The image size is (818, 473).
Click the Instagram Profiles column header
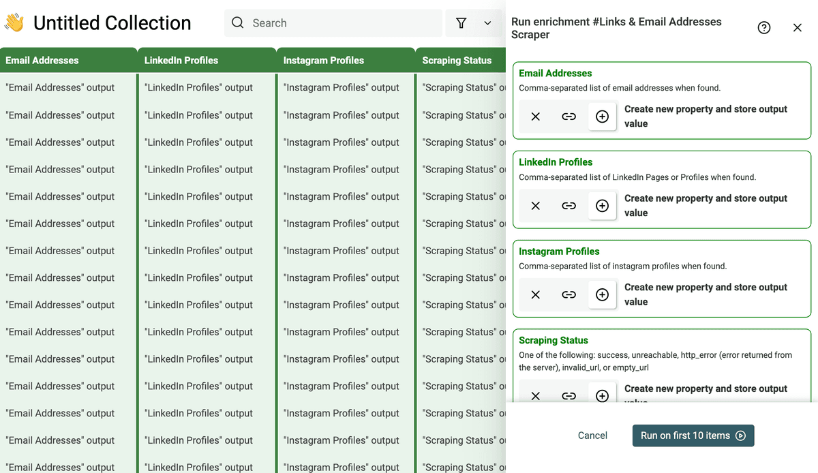coord(346,60)
